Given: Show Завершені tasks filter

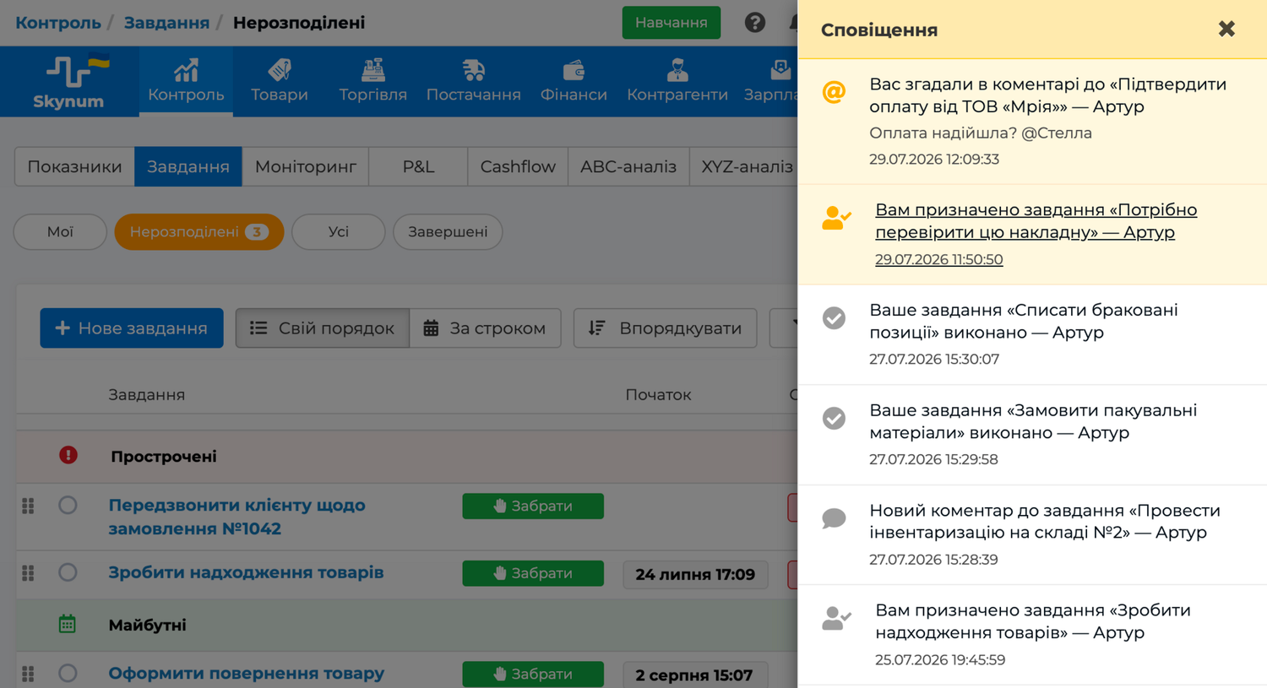Looking at the screenshot, I should (448, 231).
